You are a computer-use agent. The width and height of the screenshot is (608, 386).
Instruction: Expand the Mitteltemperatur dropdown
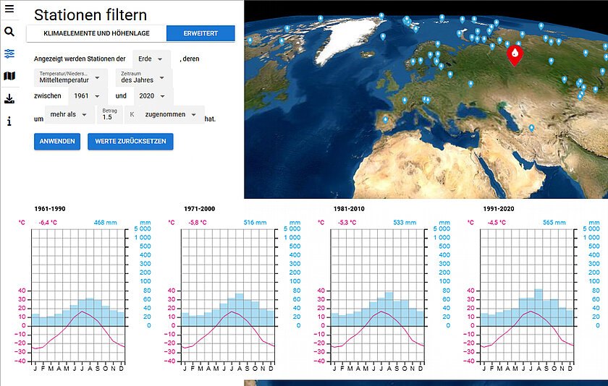(70, 77)
